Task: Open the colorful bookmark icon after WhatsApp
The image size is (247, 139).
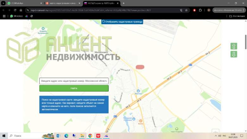Action: click(x=27, y=16)
